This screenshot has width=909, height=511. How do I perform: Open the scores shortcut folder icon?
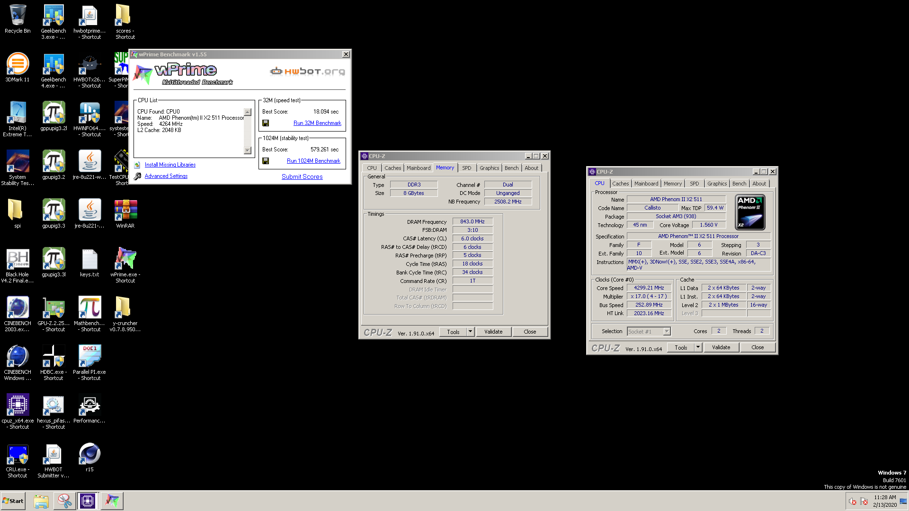pos(125,22)
